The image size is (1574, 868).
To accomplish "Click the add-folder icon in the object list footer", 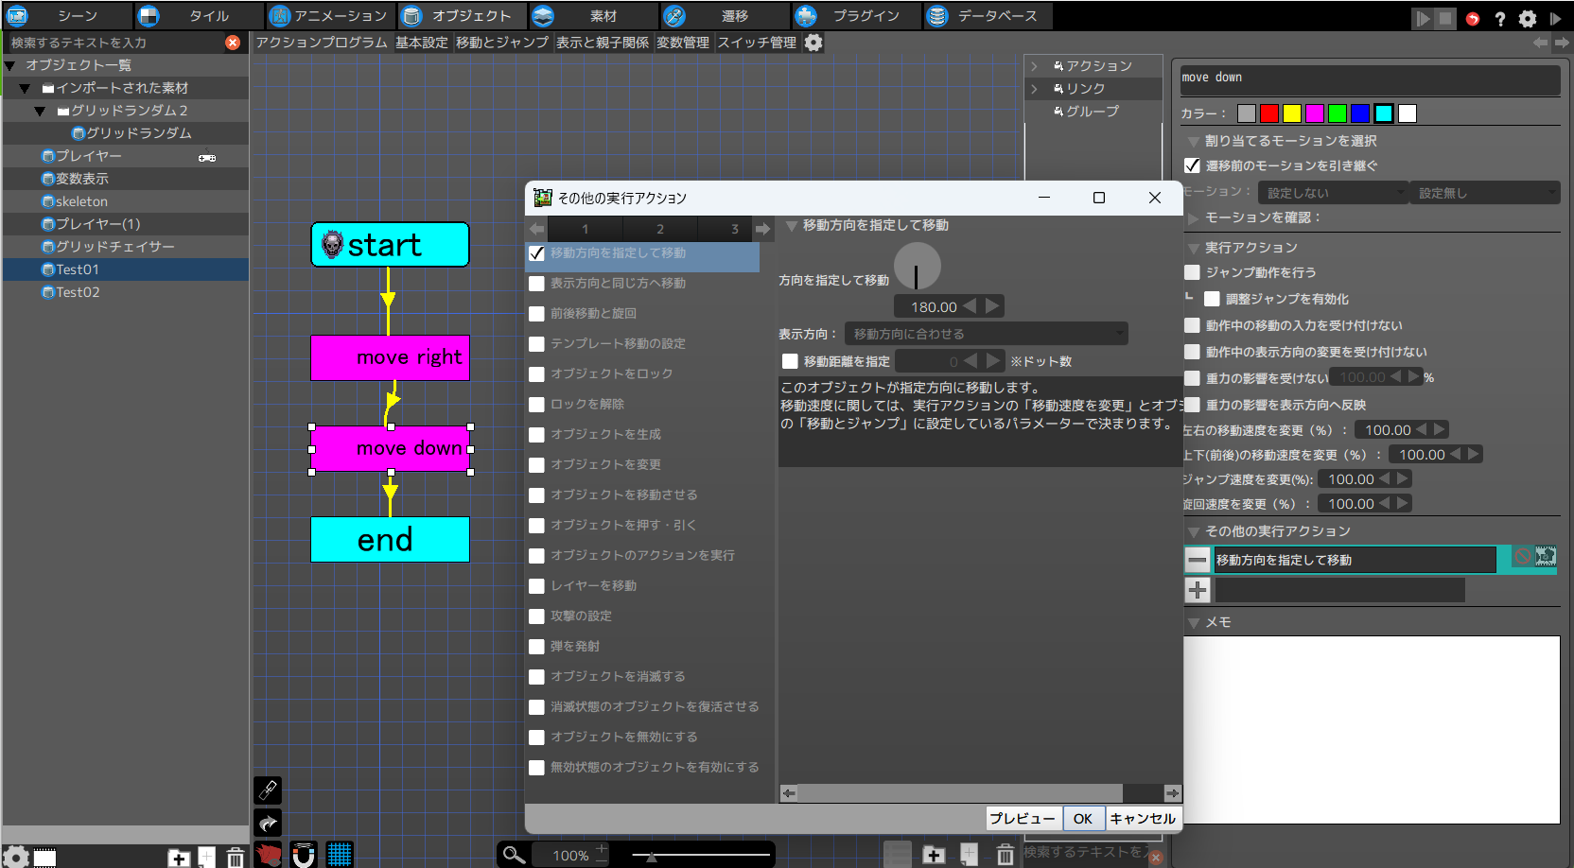I will (179, 858).
